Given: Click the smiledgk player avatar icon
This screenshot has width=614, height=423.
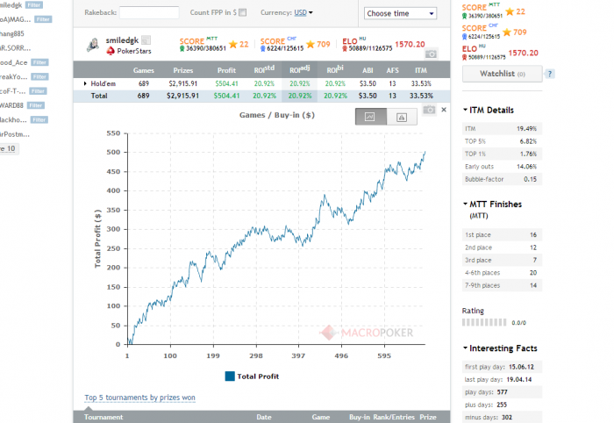Looking at the screenshot, I should click(x=93, y=45).
